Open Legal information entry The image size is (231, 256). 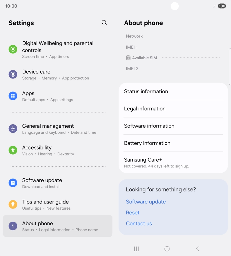pyautogui.click(x=173, y=109)
